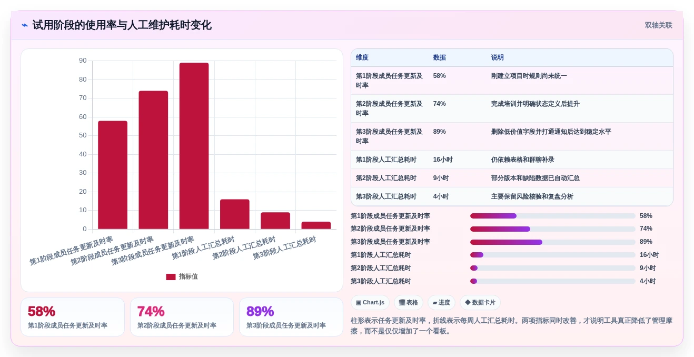Click the 74% progress bar for 第2阶段成员任务更新及时率

coord(553,229)
